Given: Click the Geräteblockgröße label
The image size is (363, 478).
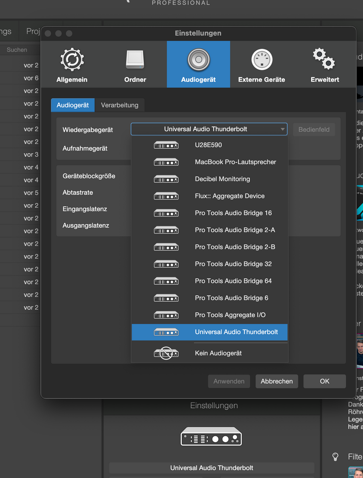Looking at the screenshot, I should 89,176.
